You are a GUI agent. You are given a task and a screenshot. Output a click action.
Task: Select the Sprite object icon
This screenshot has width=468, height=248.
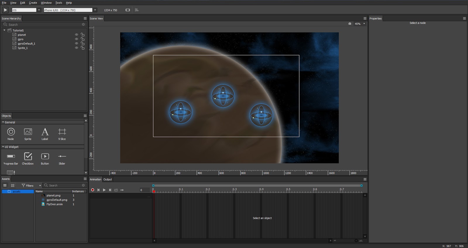[x=28, y=132]
